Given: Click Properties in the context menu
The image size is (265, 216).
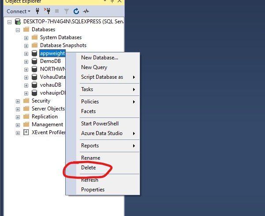Looking at the screenshot, I should click(93, 190).
